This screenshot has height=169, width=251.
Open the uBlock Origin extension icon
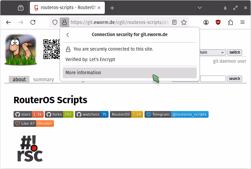[218, 22]
